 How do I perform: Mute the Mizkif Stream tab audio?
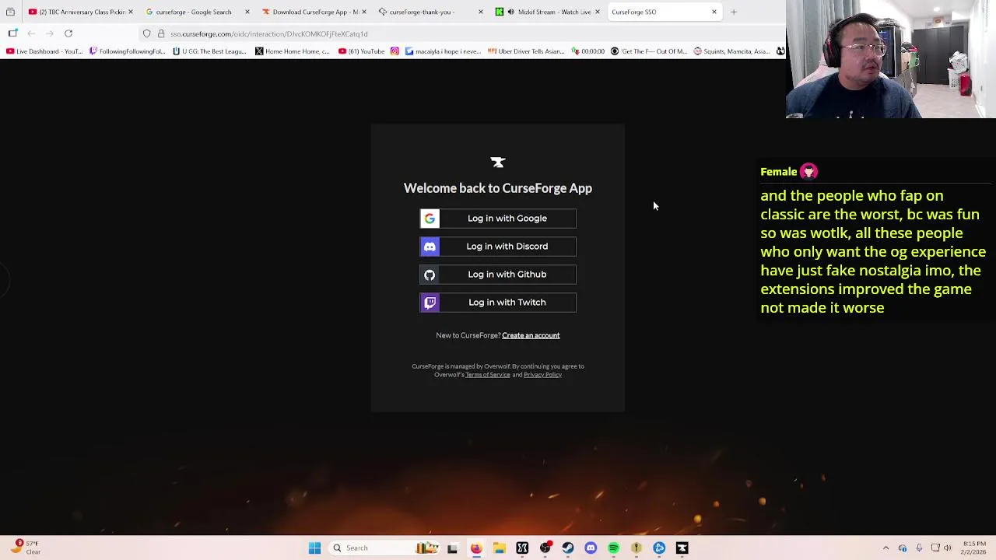[510, 12]
